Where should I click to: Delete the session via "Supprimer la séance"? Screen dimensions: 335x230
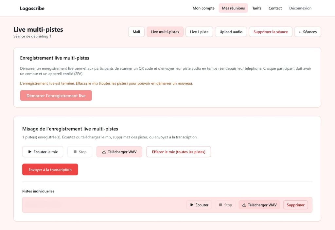270,32
